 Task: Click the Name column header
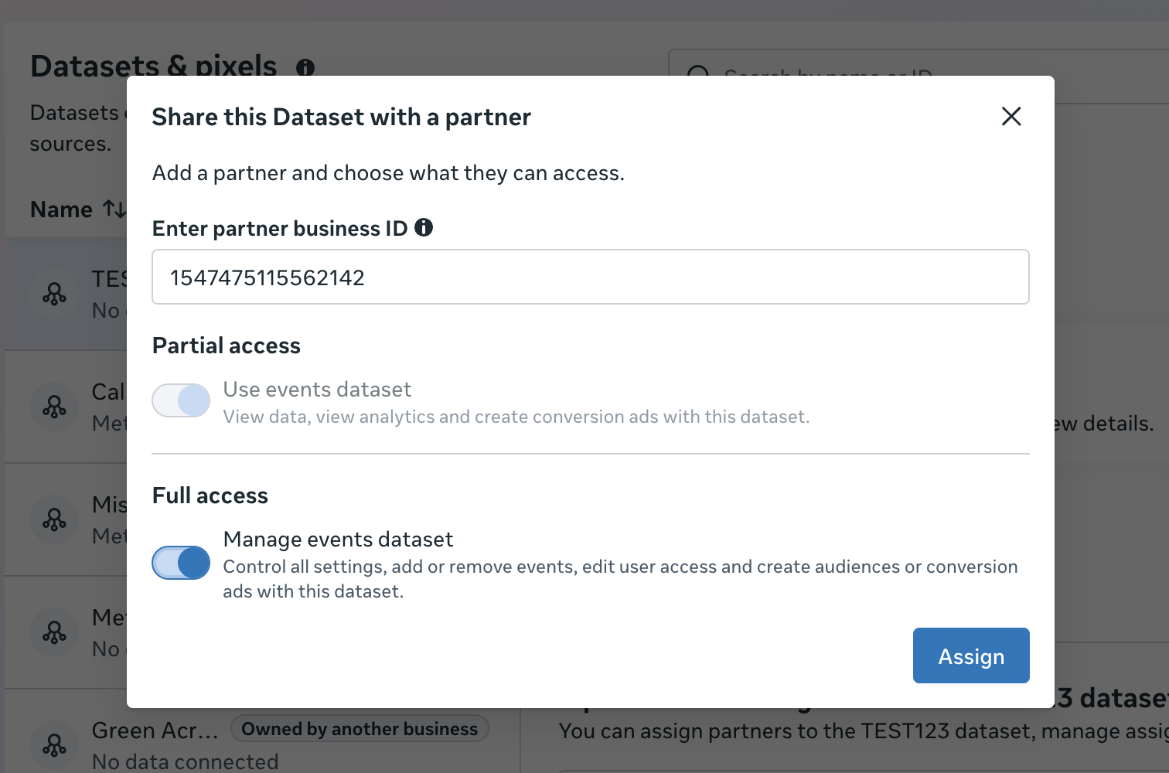pyautogui.click(x=61, y=209)
